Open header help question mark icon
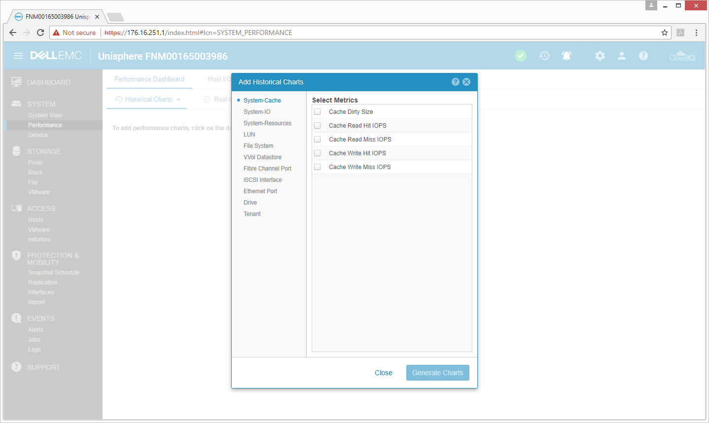Screen dimensions: 709x423 pos(643,56)
